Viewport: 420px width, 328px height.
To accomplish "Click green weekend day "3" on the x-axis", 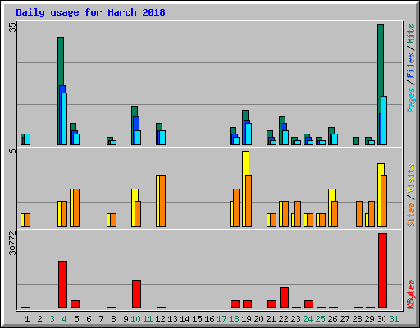I will [x=52, y=319].
